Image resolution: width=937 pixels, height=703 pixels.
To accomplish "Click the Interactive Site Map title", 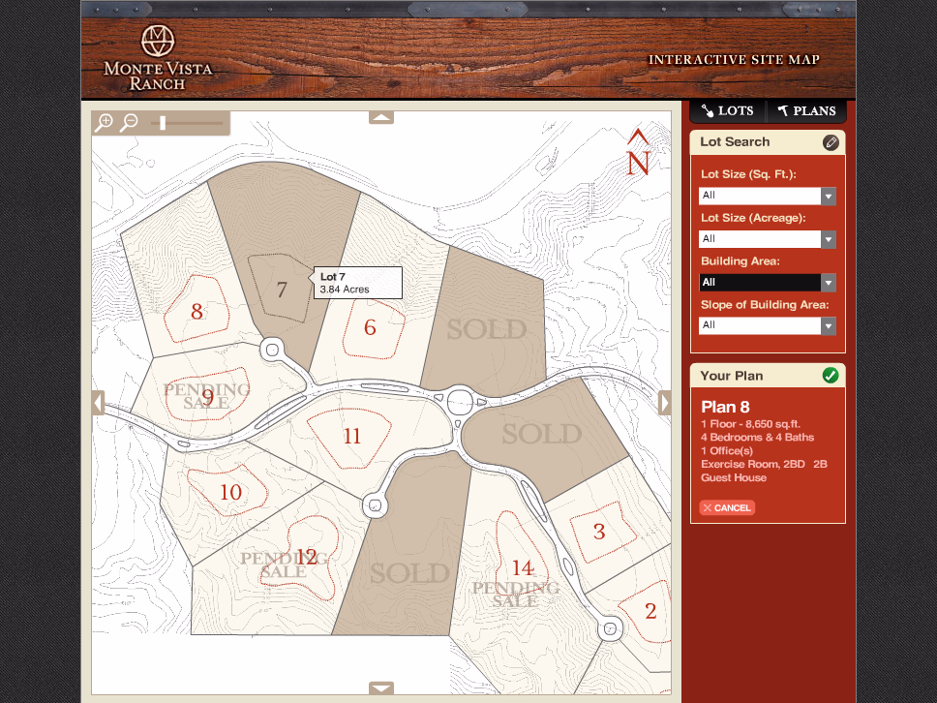I will (x=734, y=60).
